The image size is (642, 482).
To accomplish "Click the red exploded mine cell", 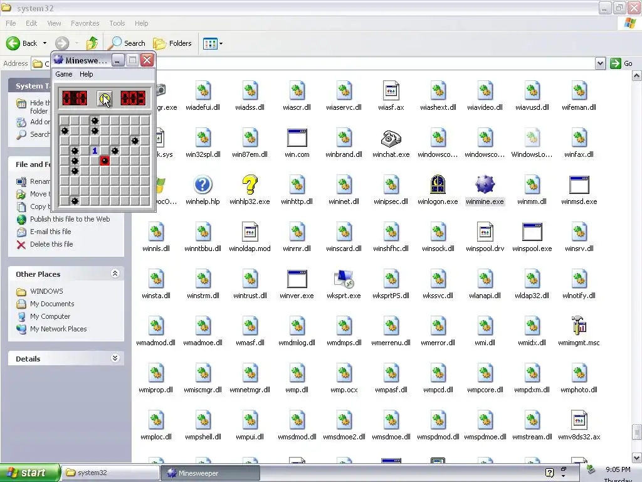I will coord(105,161).
